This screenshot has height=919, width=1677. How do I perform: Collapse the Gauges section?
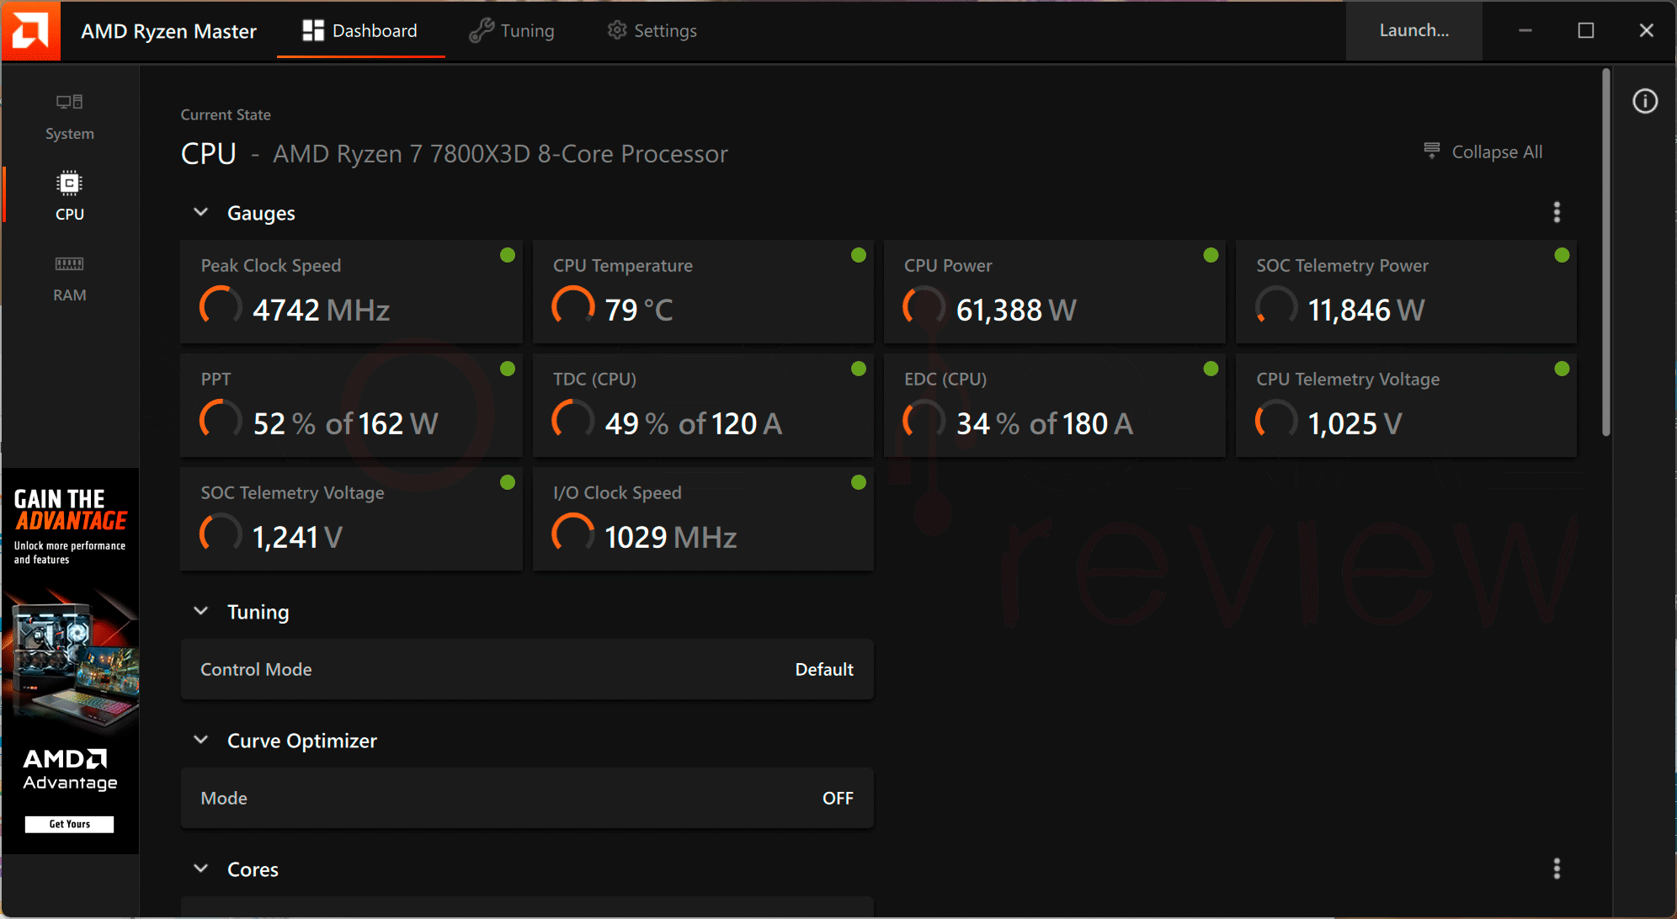coord(200,212)
